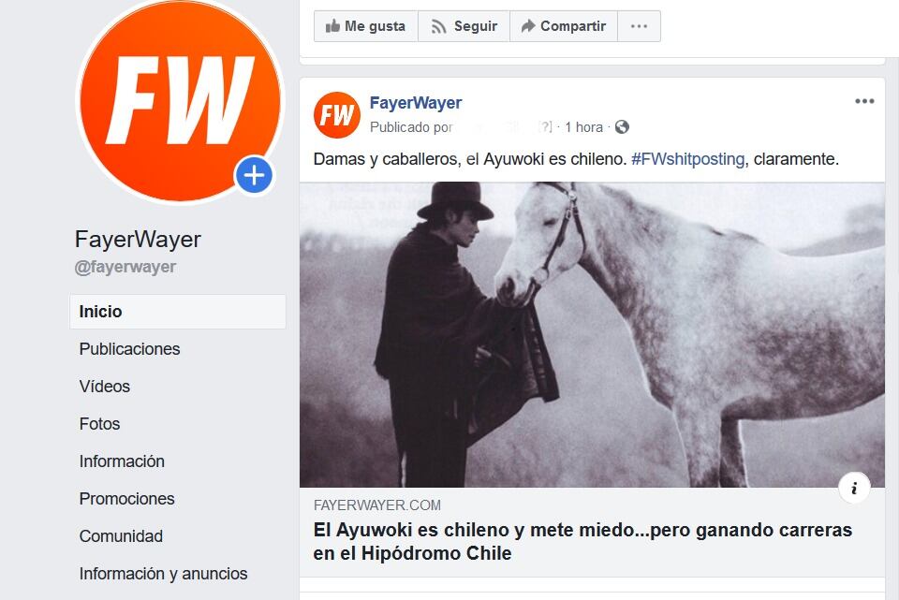
Task: Open the page's three-dot more options button
Action: click(x=639, y=26)
